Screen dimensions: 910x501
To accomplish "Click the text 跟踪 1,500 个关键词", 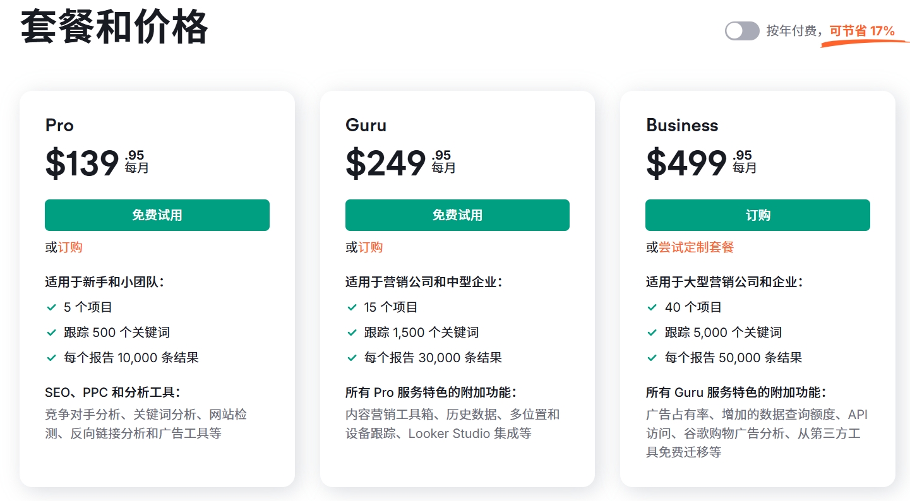I will pos(421,333).
